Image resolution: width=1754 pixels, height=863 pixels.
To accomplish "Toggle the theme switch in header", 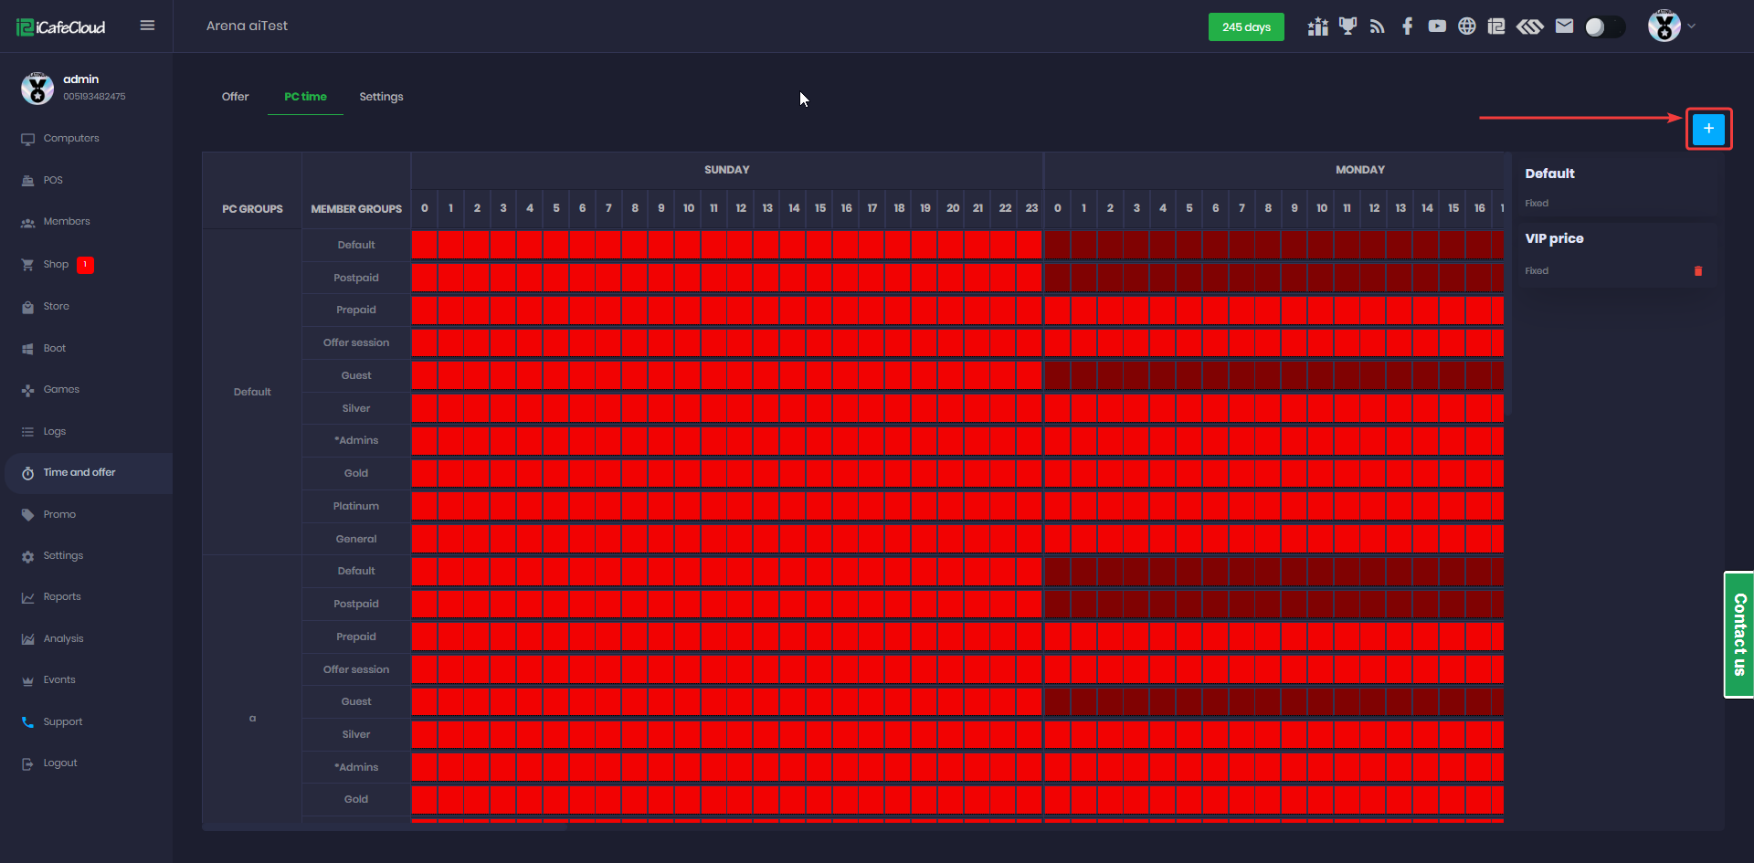I will (1604, 27).
